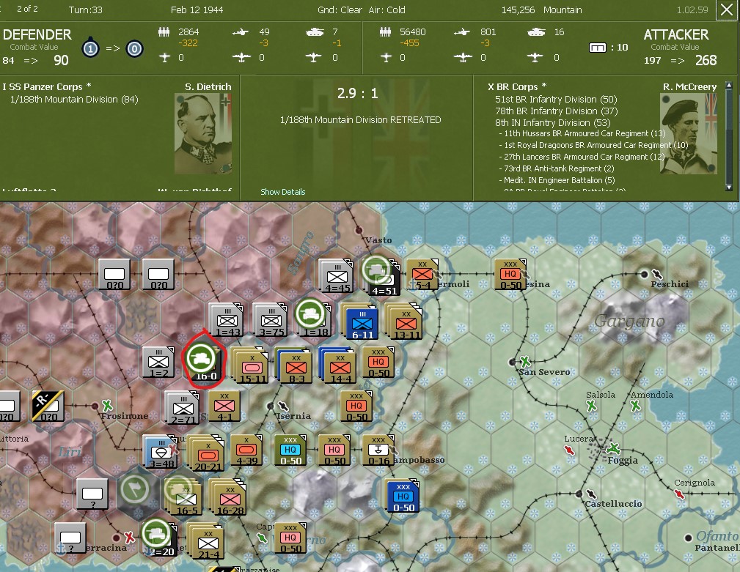Click the defender fort level 1 badge
This screenshot has height=572, width=740.
[x=90, y=48]
